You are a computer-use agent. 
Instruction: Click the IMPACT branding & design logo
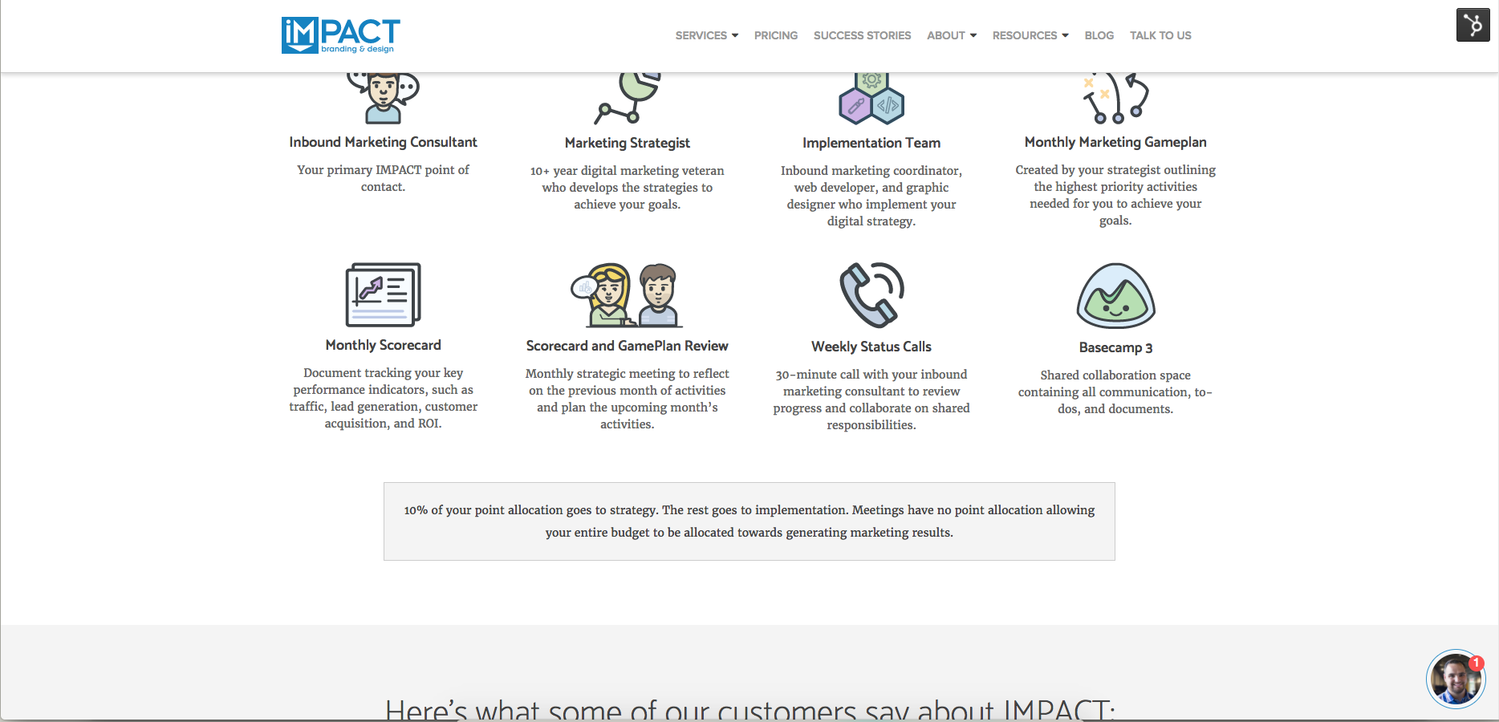[341, 35]
